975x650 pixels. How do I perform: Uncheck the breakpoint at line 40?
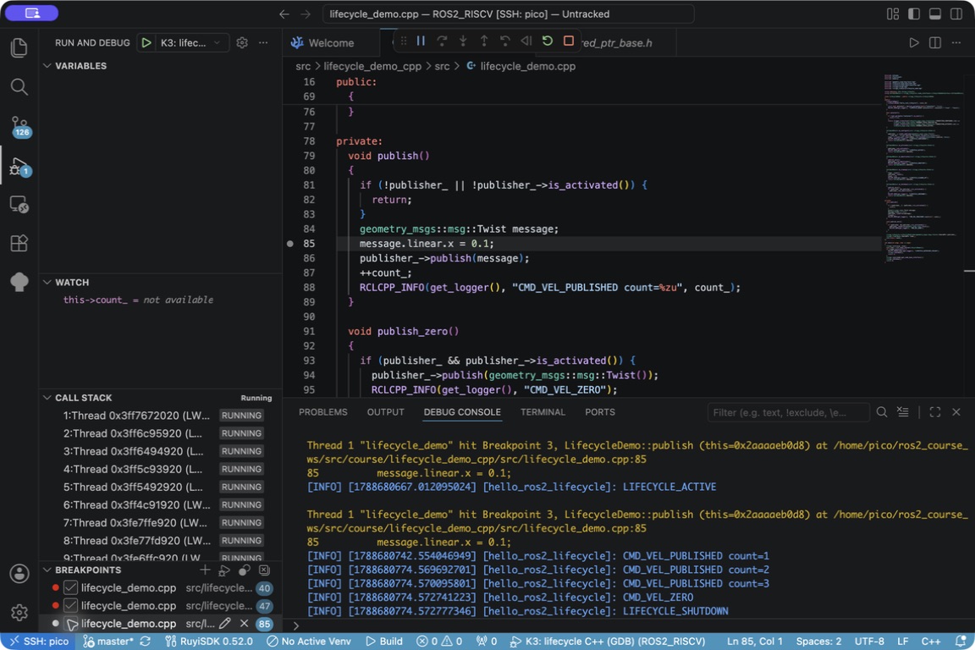[71, 588]
